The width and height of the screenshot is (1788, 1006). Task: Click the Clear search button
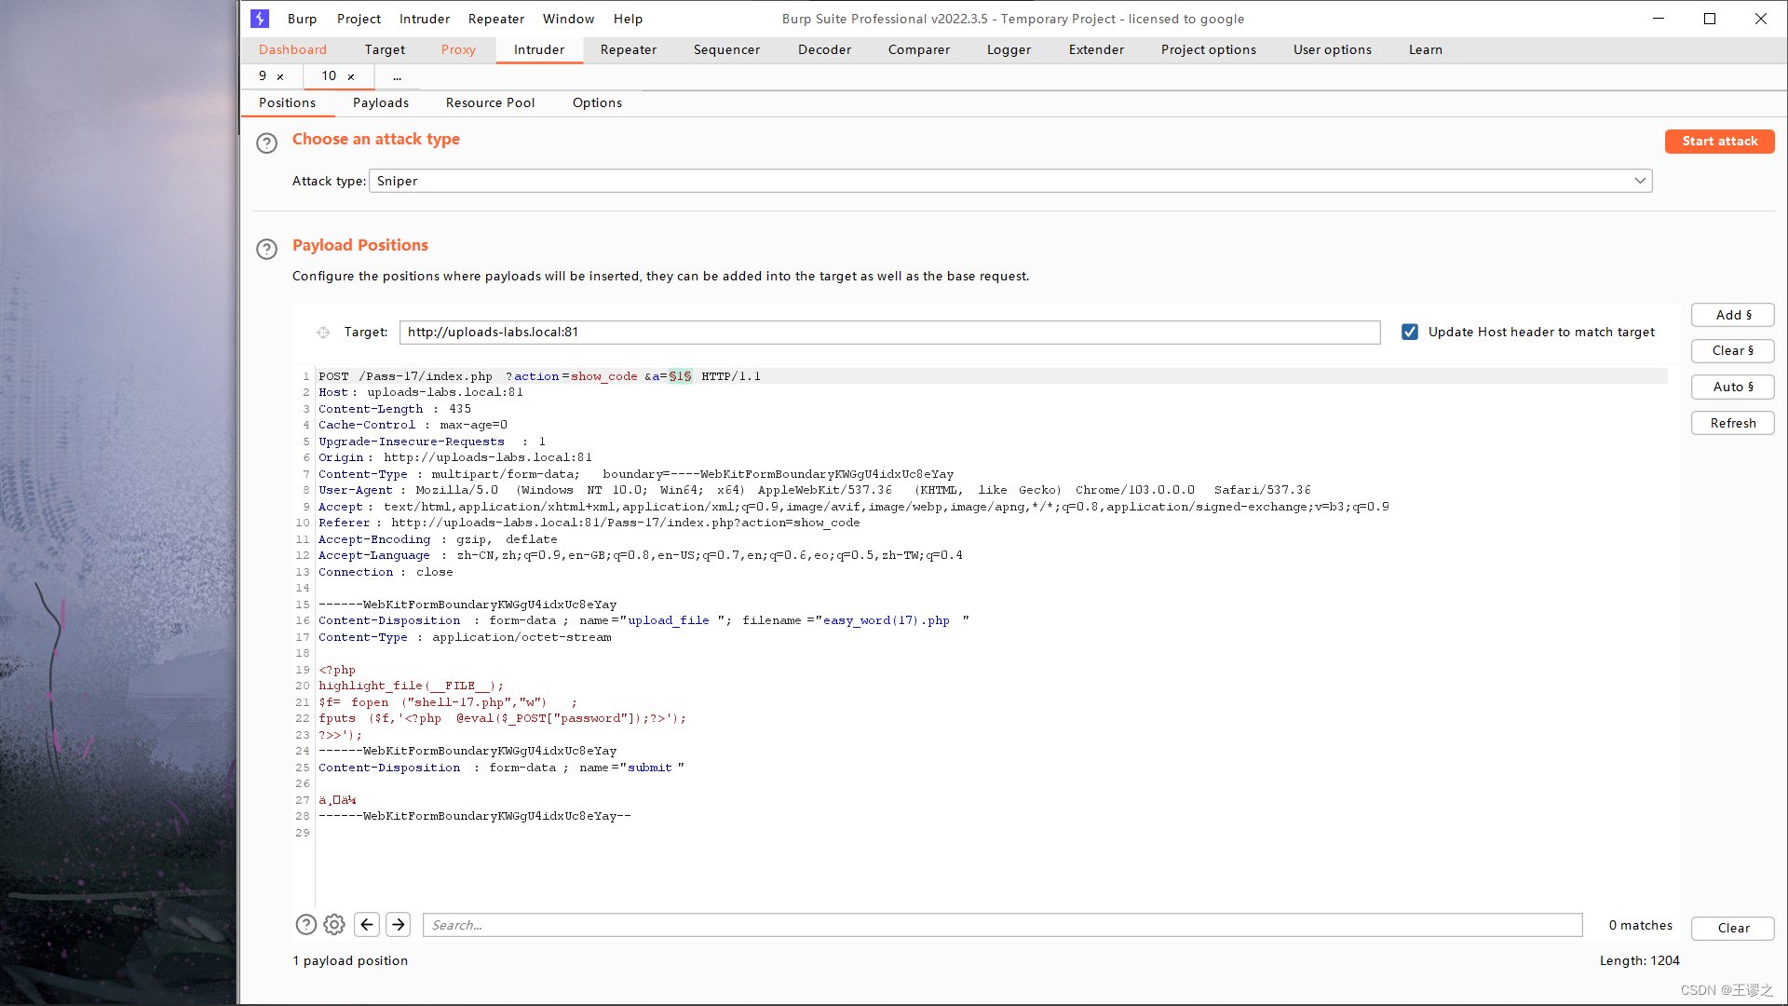[1732, 928]
